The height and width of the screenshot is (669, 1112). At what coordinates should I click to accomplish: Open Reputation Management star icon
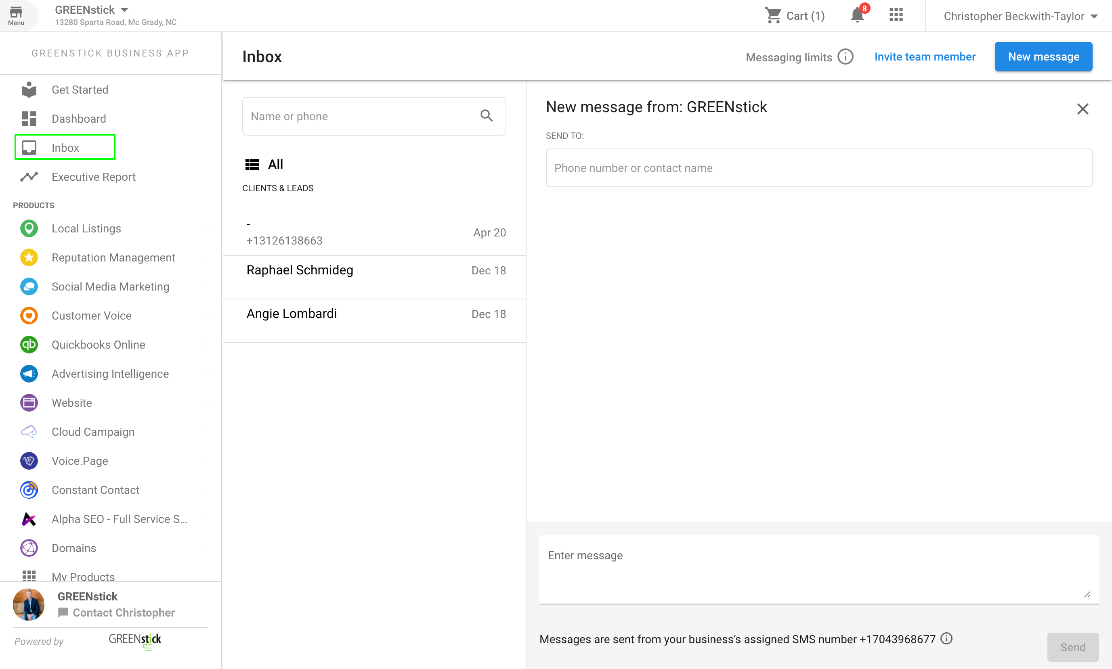click(29, 257)
